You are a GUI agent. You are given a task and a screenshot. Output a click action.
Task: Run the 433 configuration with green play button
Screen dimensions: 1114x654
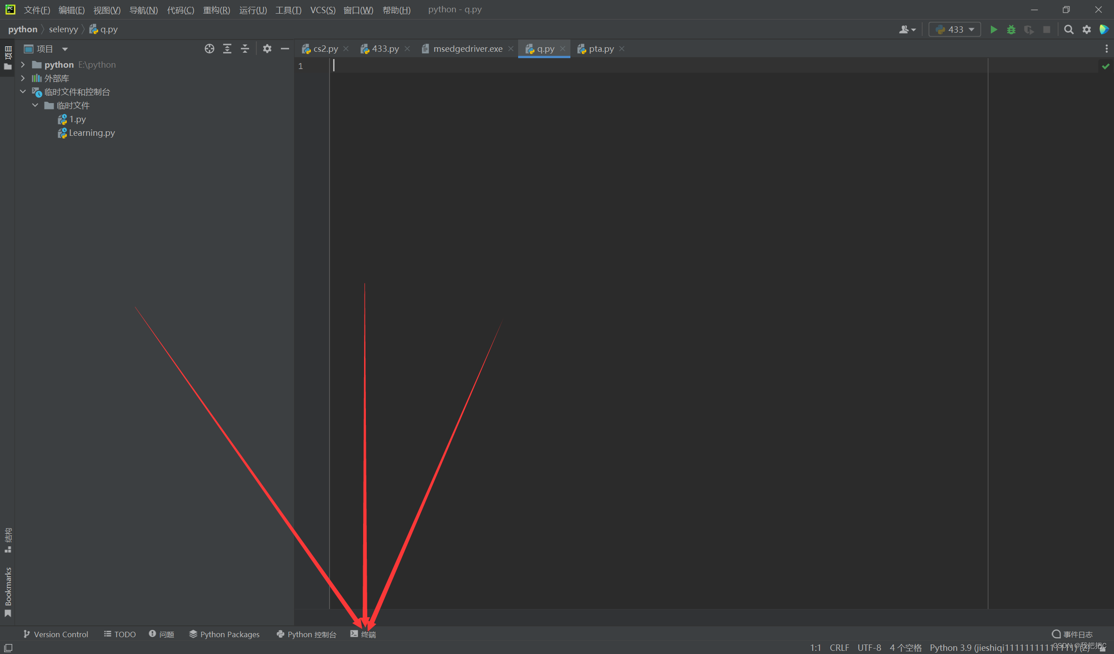coord(994,30)
